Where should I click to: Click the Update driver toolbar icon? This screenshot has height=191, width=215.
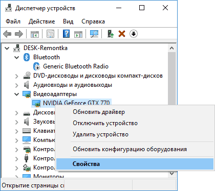point(111,34)
